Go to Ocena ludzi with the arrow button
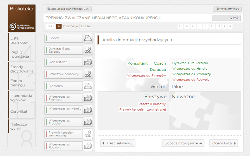The image size is (250, 156). (224, 143)
